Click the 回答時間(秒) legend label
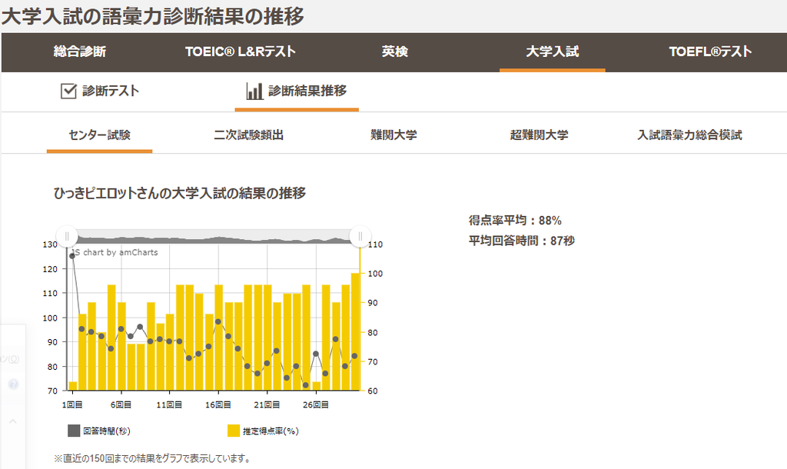The height and width of the screenshot is (469, 787). [106, 431]
